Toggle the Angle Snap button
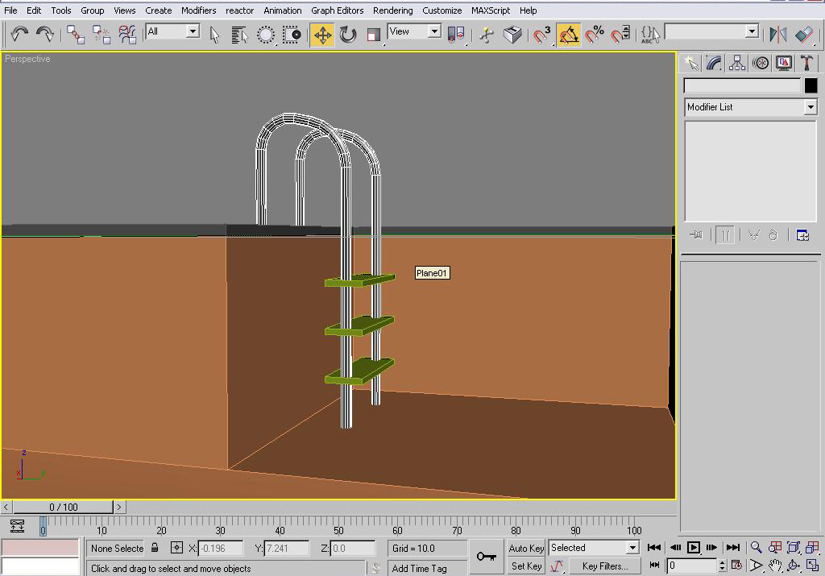This screenshot has width=825, height=576. [x=569, y=35]
